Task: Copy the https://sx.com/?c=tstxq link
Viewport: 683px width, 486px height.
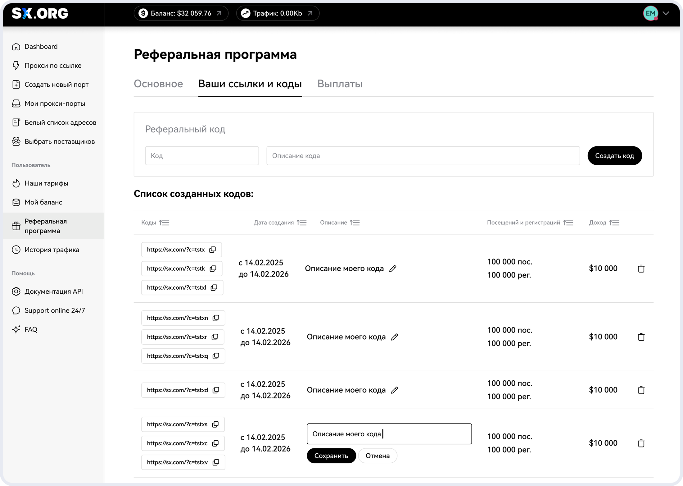Action: [x=216, y=356]
